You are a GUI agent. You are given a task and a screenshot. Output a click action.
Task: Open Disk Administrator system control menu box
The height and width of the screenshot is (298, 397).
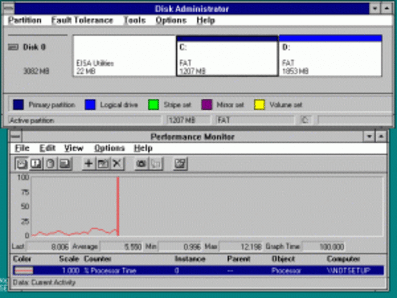9,9
